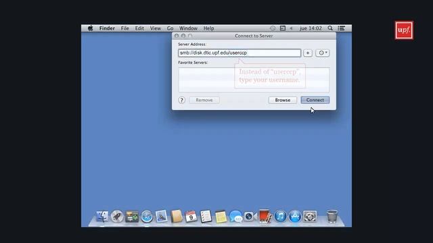Open the Help menu

coord(209,28)
